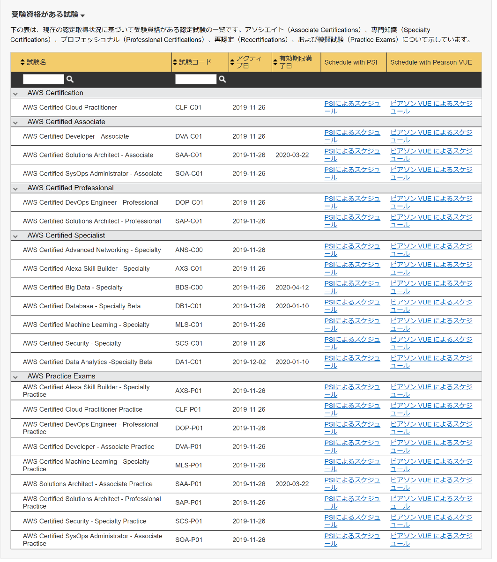Screen dimensions: 497x562
Task: Open PSI schedule link for Security Specialty SCS-C01
Action: point(352,343)
